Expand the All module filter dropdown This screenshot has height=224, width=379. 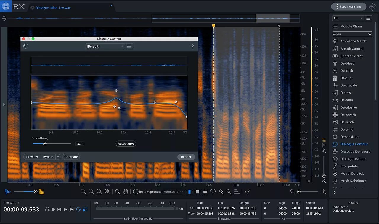(x=348, y=18)
